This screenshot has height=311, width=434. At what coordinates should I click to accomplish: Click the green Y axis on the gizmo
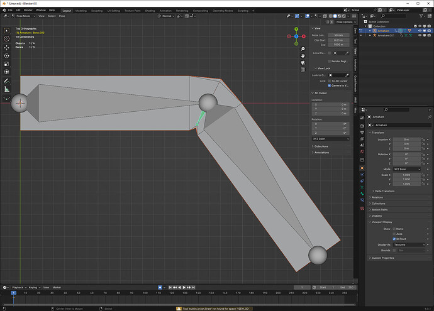(x=296, y=29)
